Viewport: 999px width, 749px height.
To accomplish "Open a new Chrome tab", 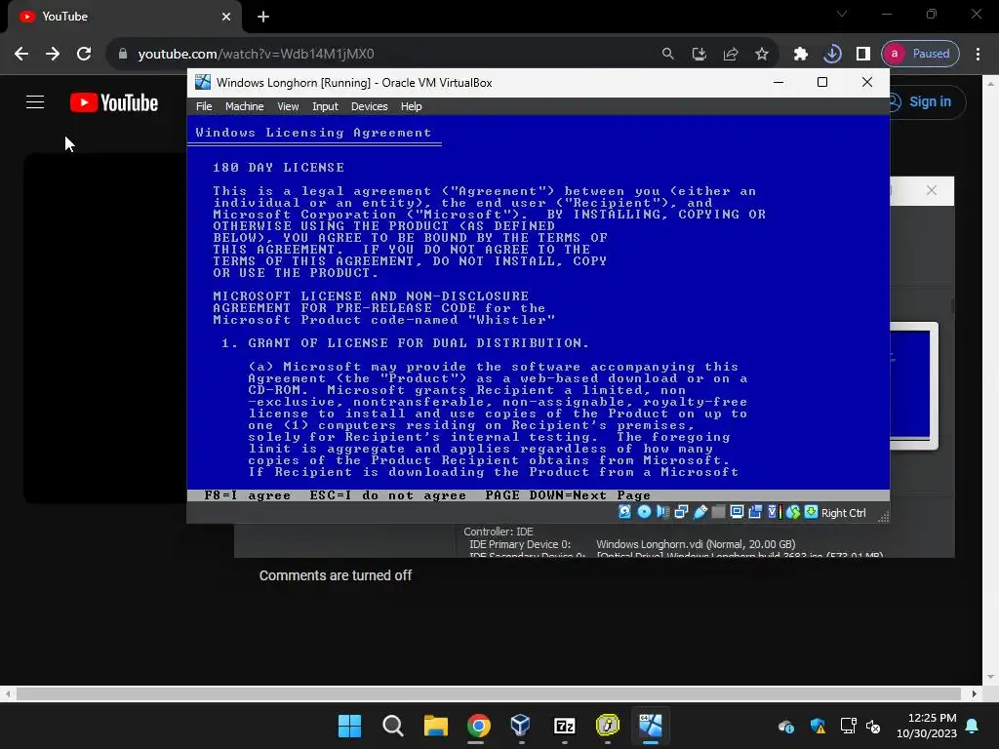I will 263,17.
